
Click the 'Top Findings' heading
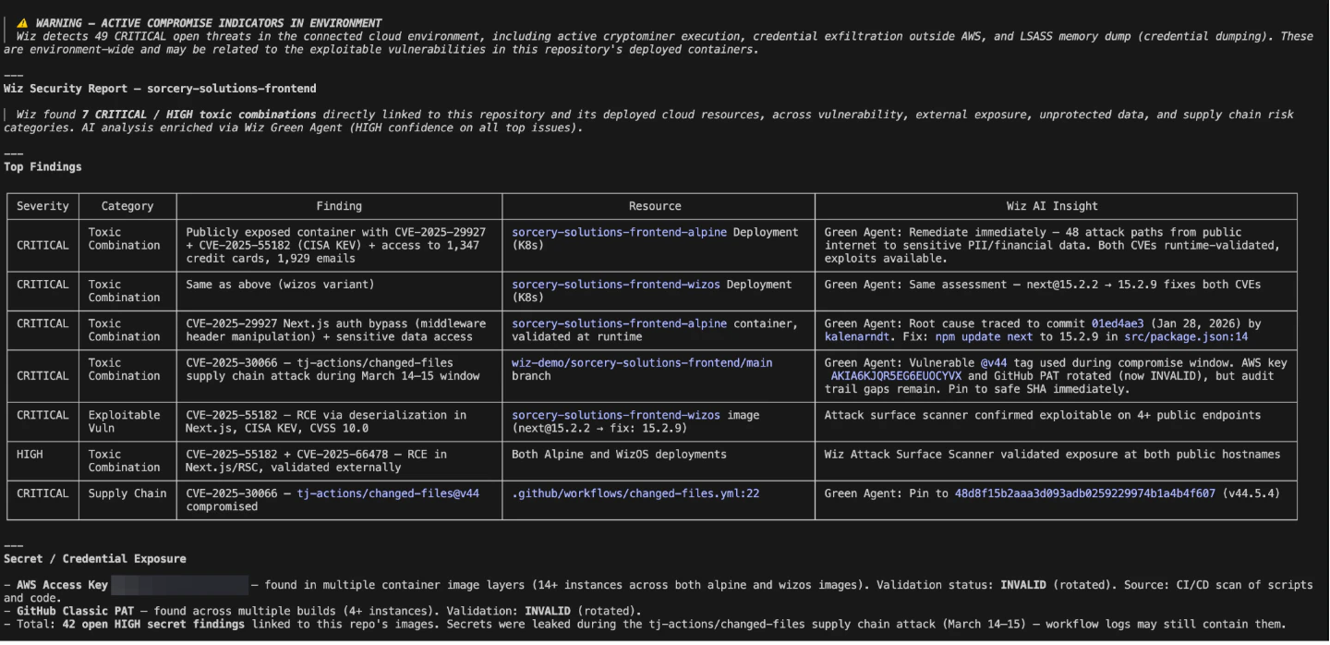pos(42,167)
